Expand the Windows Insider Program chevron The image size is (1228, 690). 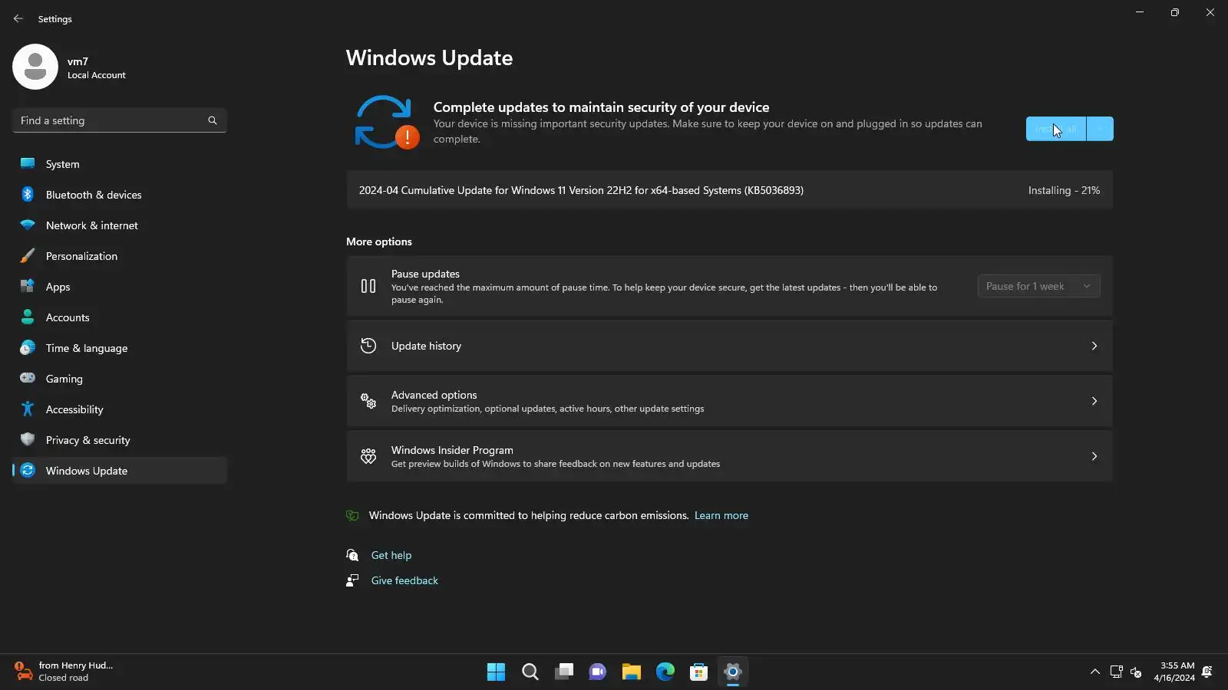tap(1094, 456)
